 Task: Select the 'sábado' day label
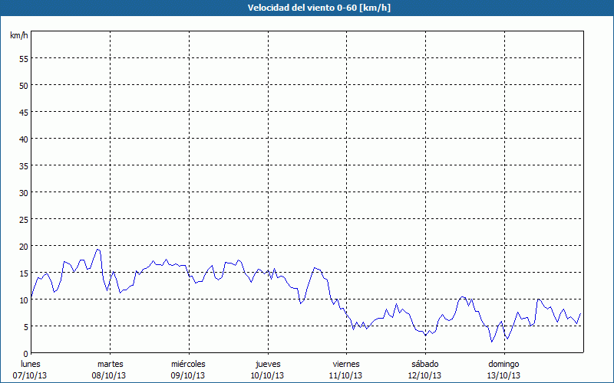(x=424, y=364)
